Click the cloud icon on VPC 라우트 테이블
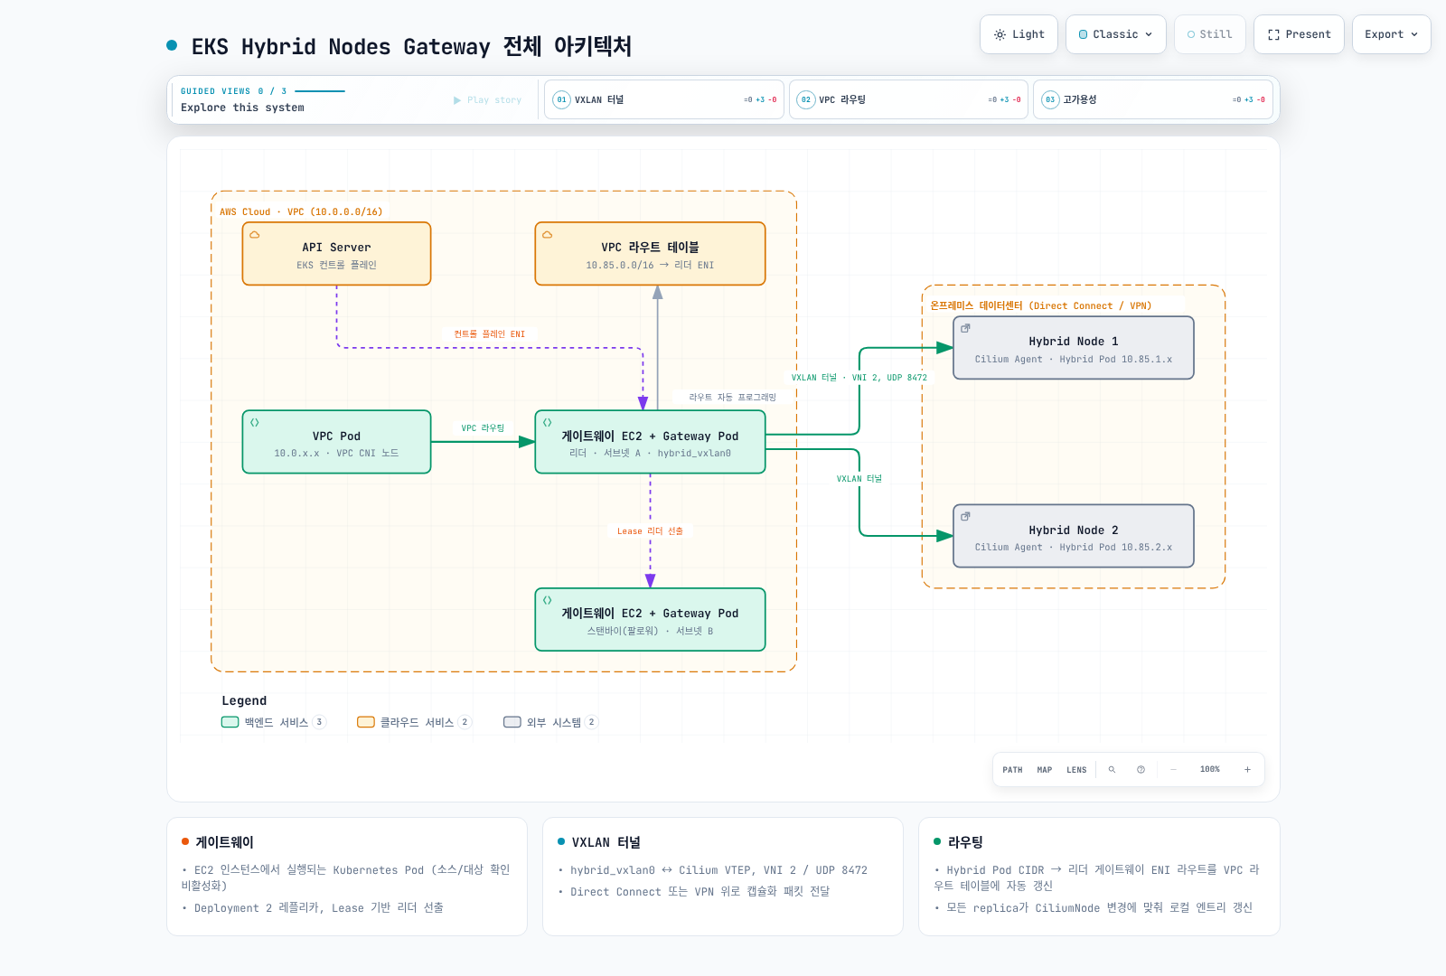The image size is (1446, 976). [x=548, y=235]
